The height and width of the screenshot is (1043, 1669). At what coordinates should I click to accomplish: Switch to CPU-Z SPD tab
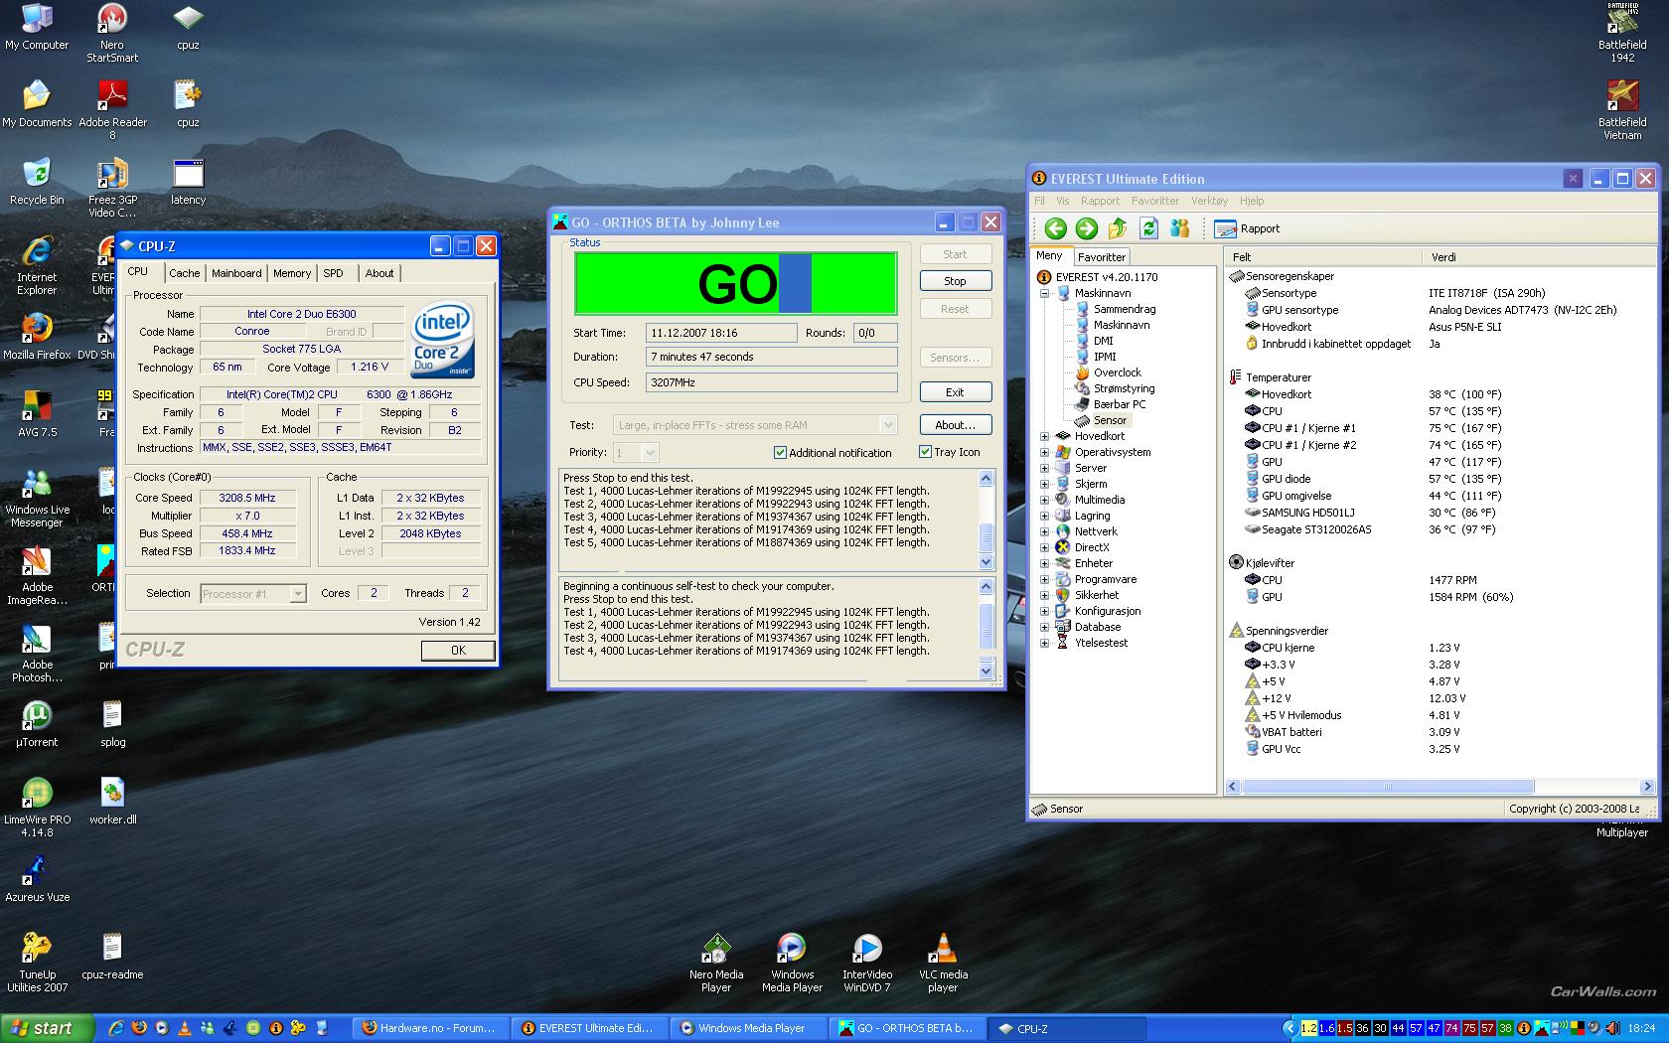tap(334, 273)
